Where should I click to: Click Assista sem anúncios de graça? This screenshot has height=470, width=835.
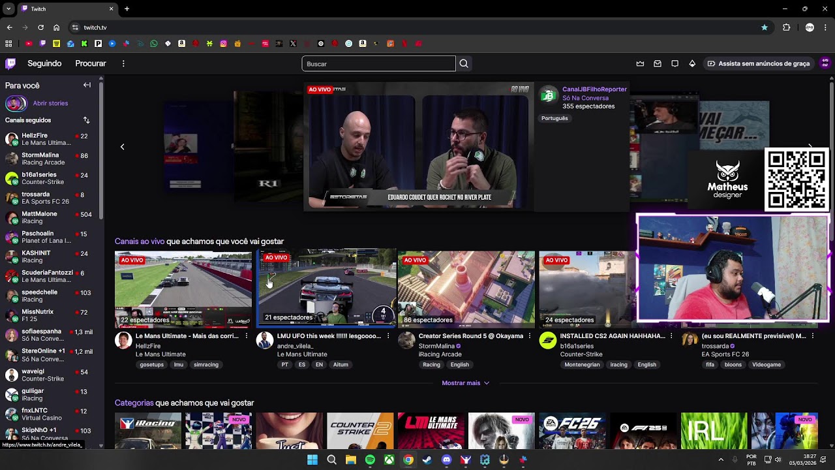(x=758, y=63)
